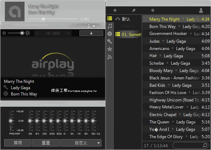
Task: Open the RSS feed view in sidebar
Action: coord(110,57)
